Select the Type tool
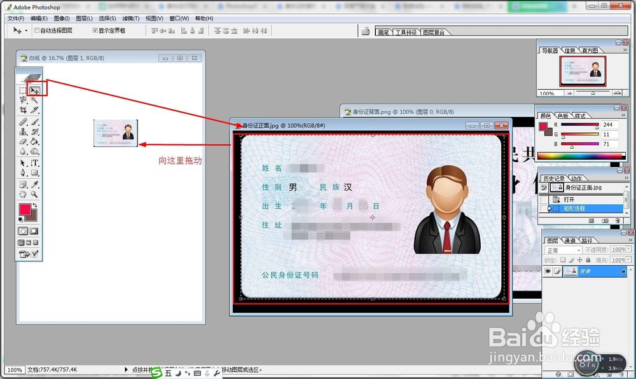Viewport: 636px width, 379px height. pyautogui.click(x=35, y=163)
